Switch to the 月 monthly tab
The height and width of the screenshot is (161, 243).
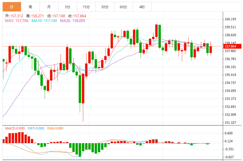tap(49, 7)
